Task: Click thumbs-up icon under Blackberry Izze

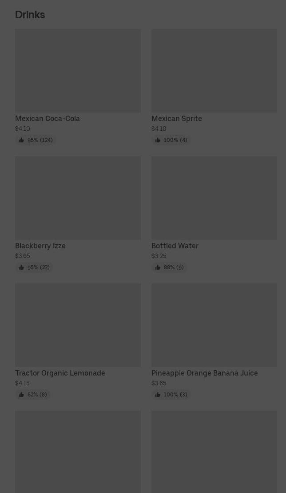Action: pyautogui.click(x=21, y=267)
